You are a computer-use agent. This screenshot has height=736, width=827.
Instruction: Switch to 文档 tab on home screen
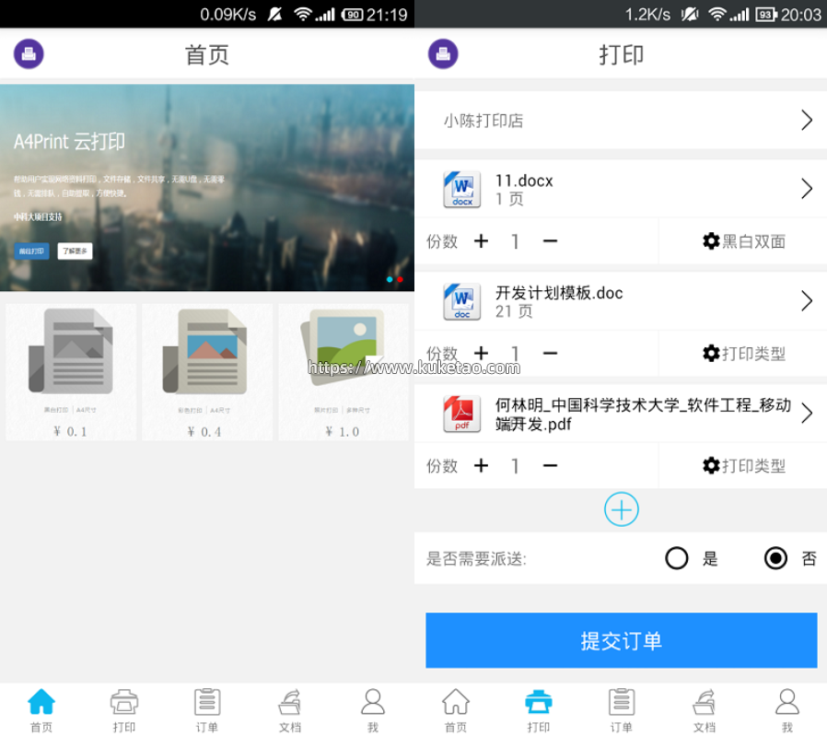pyautogui.click(x=289, y=711)
